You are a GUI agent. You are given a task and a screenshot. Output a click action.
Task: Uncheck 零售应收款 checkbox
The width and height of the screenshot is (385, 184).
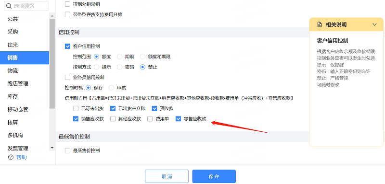(178, 119)
